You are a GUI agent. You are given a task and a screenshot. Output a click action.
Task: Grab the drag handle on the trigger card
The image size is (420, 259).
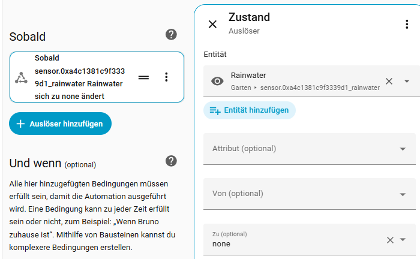143,77
